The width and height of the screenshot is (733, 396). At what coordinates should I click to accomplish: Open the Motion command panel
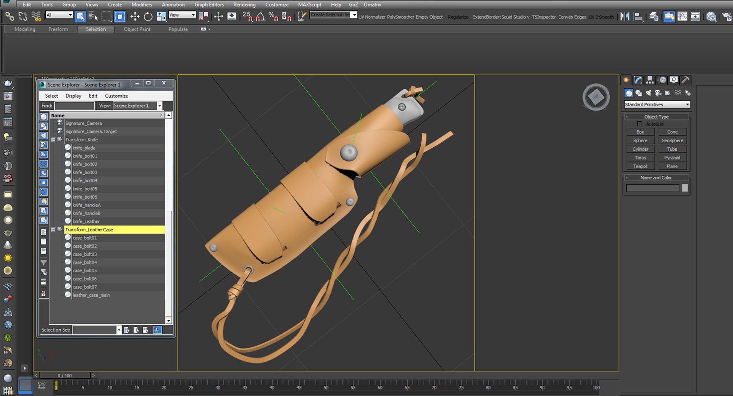(x=662, y=80)
